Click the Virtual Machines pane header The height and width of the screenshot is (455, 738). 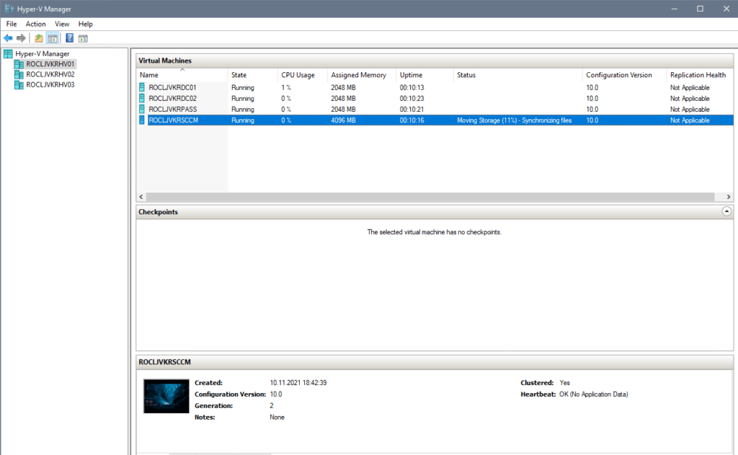click(x=435, y=61)
